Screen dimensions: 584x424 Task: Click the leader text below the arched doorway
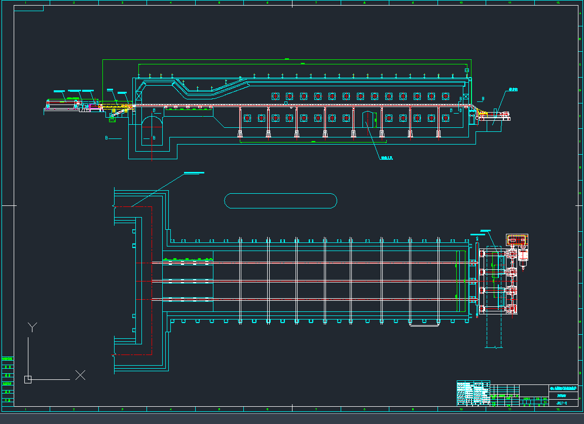point(387,158)
